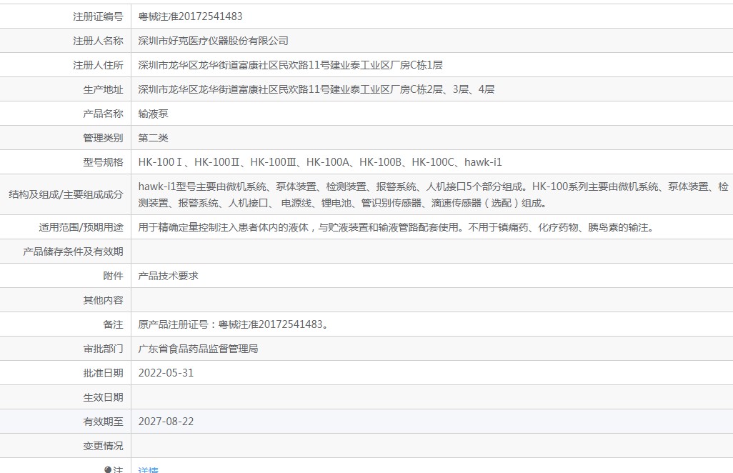Click the bullet icon beside 注
Screen dimensions: 733x473
(x=108, y=469)
